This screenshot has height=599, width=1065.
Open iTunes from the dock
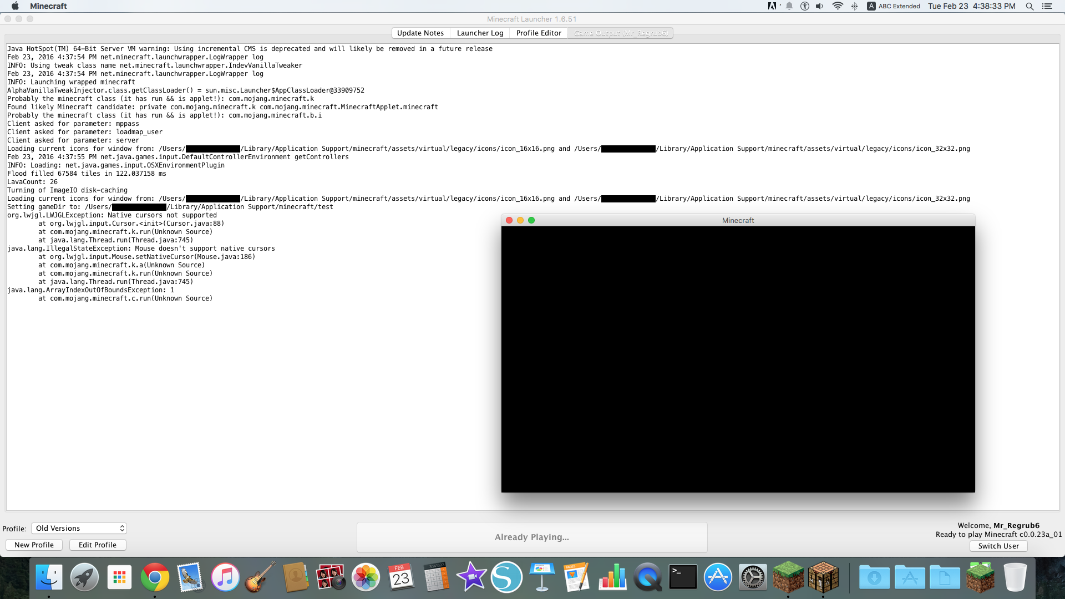(x=225, y=577)
